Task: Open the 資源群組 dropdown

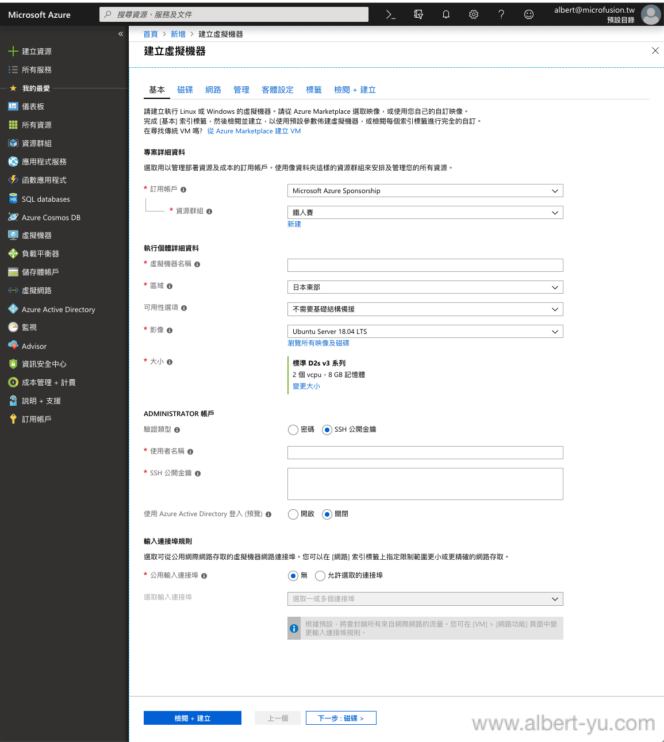Action: 425,213
